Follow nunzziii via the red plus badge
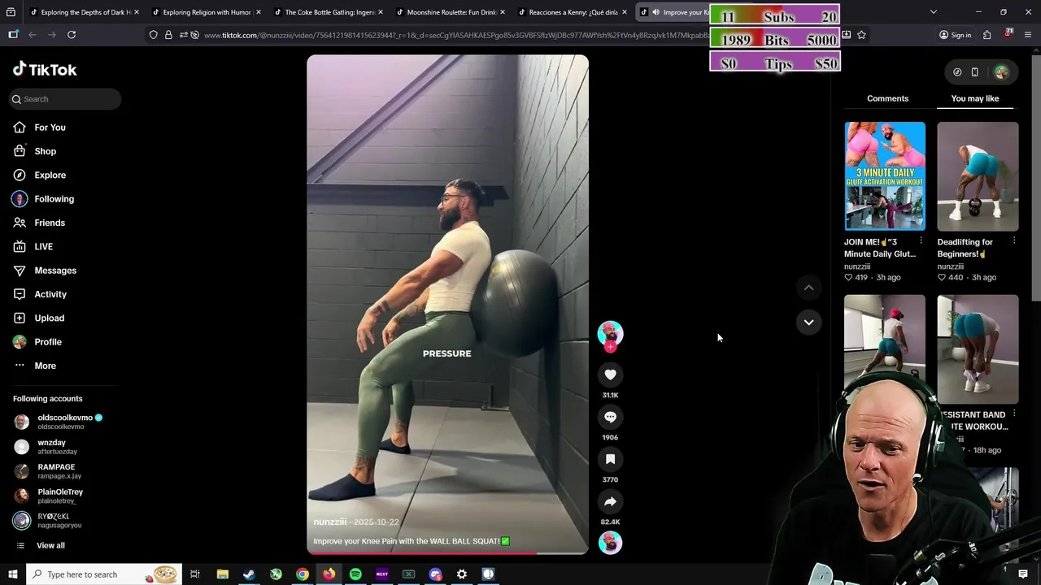This screenshot has width=1041, height=585. tap(610, 347)
